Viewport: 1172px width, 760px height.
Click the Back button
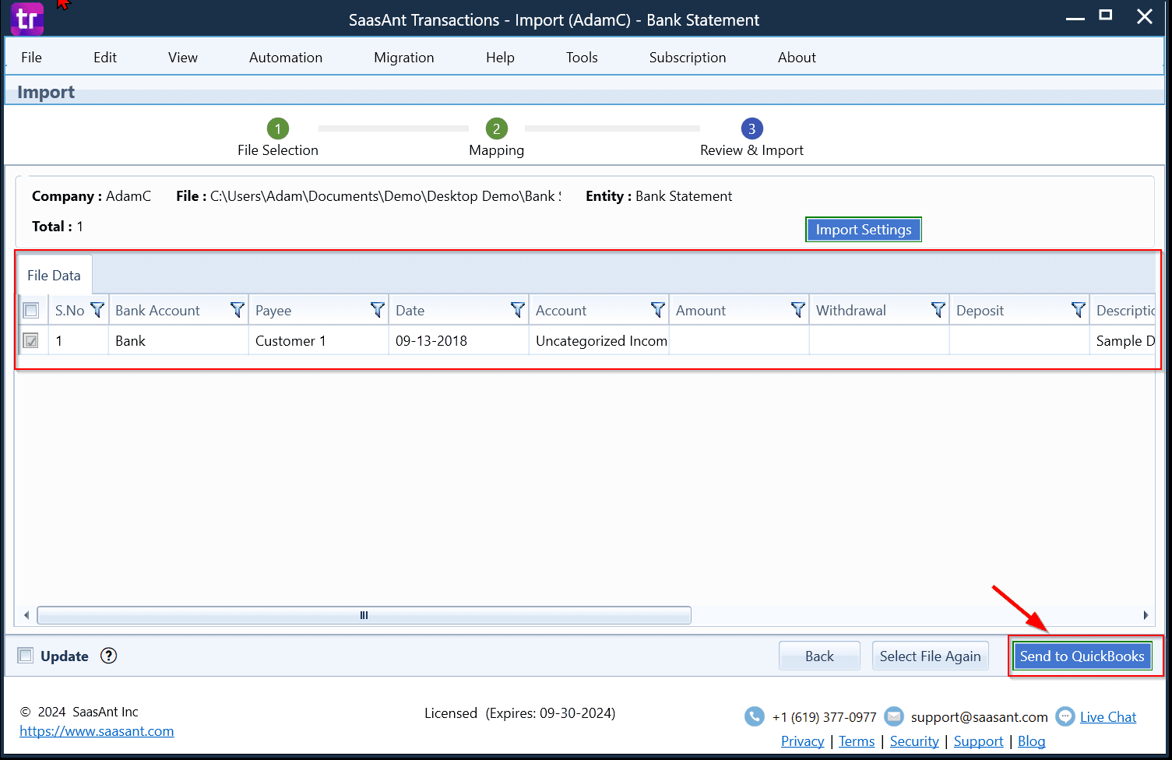click(x=819, y=656)
